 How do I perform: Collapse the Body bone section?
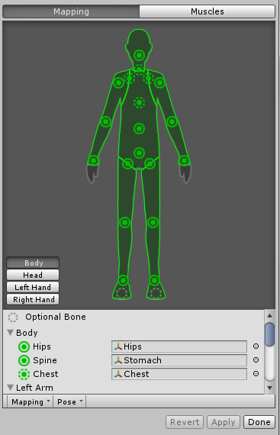point(11,333)
